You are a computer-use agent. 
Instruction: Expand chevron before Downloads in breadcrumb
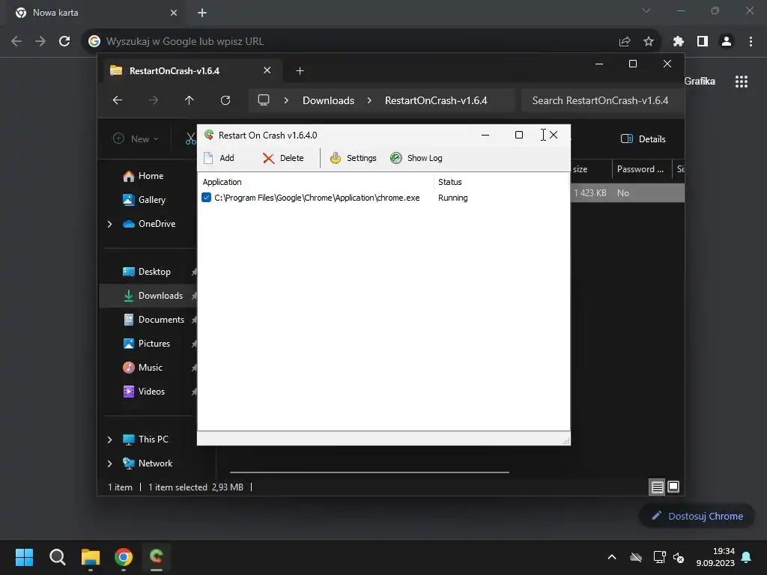tap(286, 100)
